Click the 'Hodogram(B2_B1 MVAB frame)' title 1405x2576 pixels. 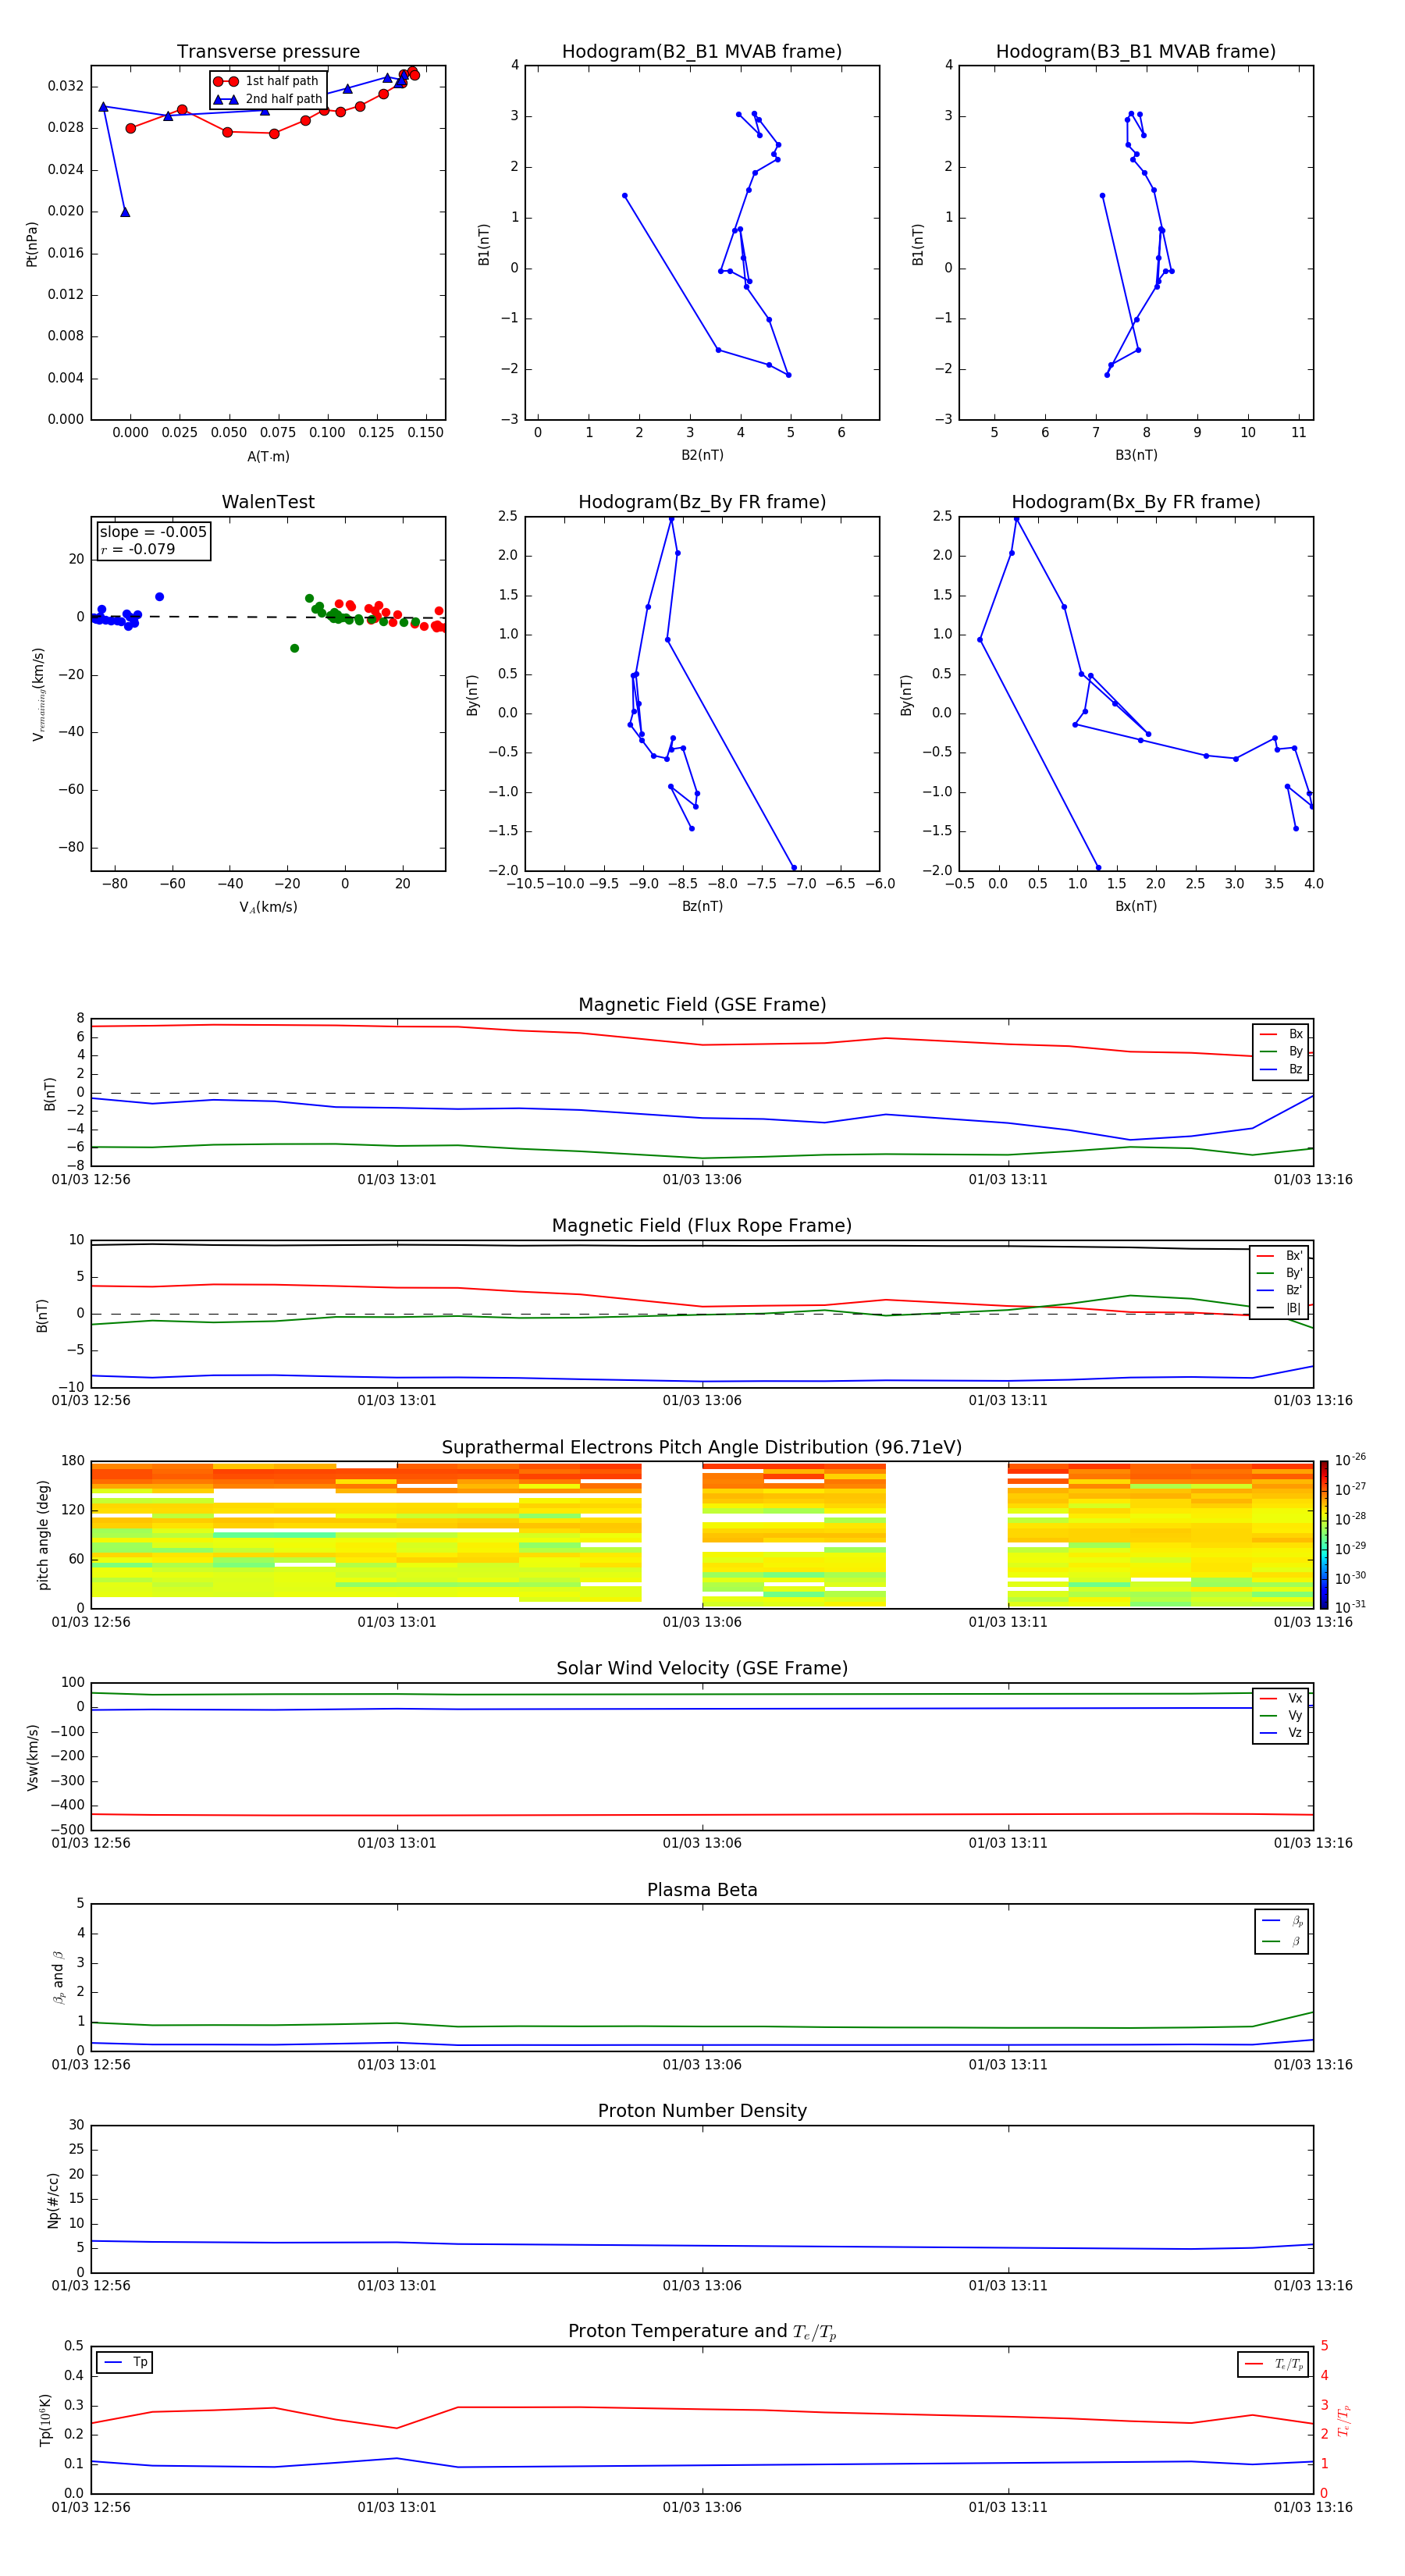[x=702, y=52]
